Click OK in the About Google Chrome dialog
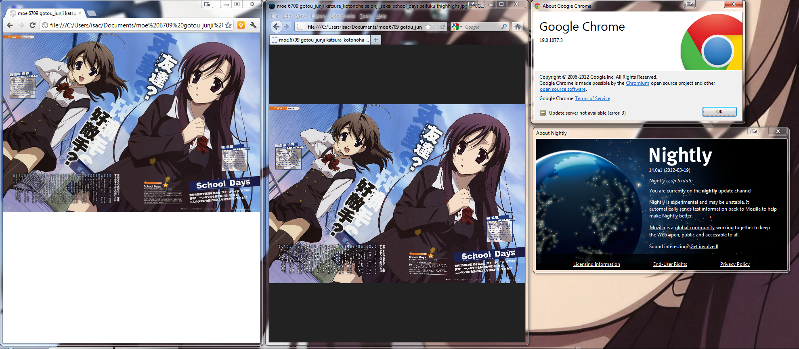The width and height of the screenshot is (799, 349). pos(719,112)
